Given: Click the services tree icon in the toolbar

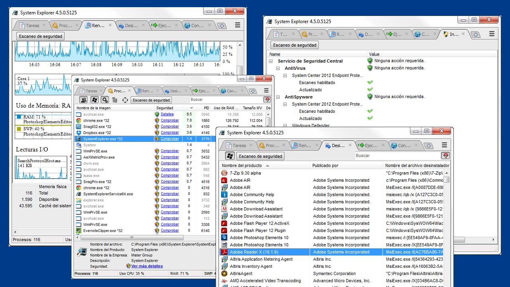Looking at the screenshot, I should coord(115,100).
